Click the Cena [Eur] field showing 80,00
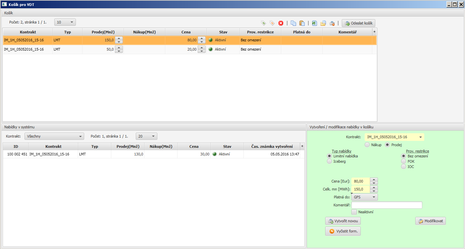Image resolution: width=465 pixels, height=249 pixels. 361,181
